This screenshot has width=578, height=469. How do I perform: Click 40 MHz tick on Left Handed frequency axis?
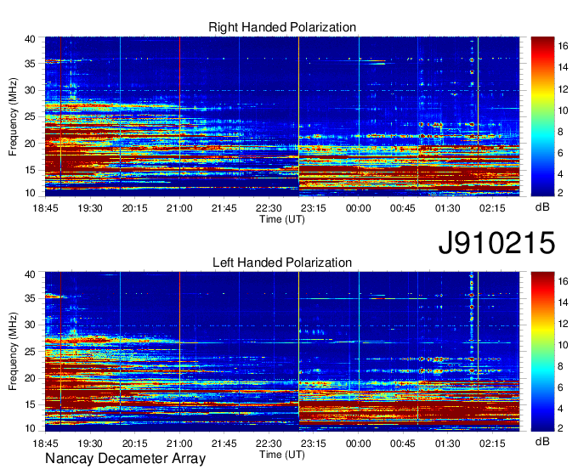[x=30, y=274]
